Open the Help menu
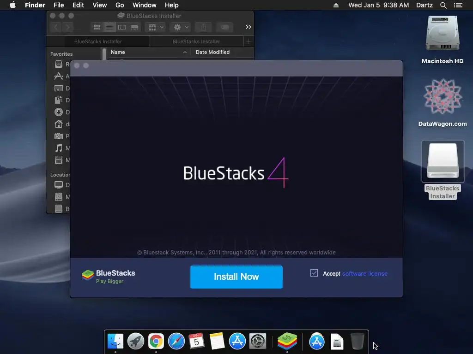This screenshot has height=354, width=473. tap(172, 5)
